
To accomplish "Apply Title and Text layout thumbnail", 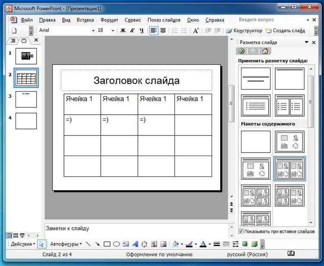I will pyautogui.click(x=256, y=106).
